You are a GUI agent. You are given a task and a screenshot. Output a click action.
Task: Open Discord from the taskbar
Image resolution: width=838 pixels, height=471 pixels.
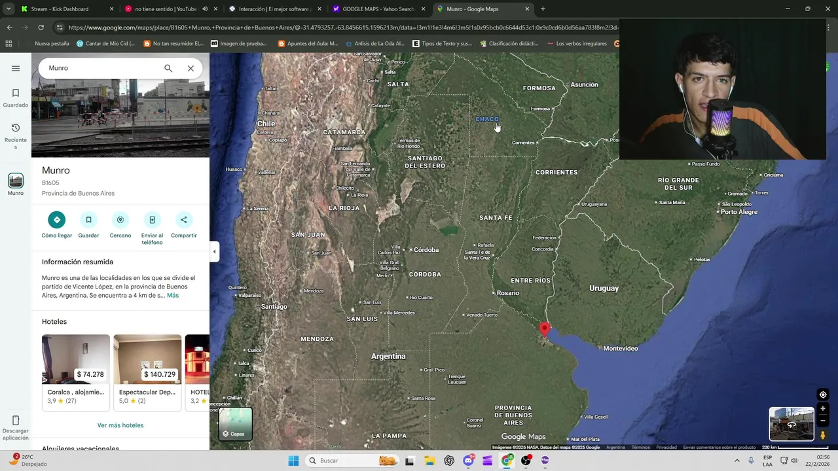pyautogui.click(x=468, y=461)
